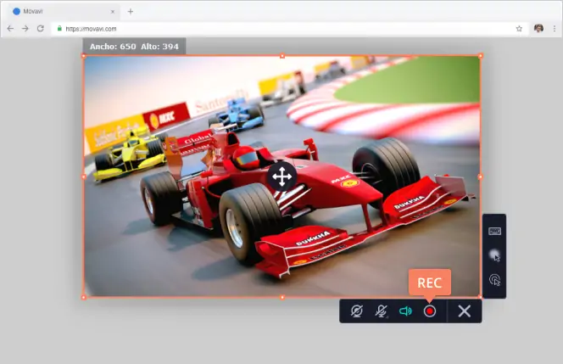Toggle the muted microphone icon
Image resolution: width=563 pixels, height=364 pixels.
[x=381, y=311]
